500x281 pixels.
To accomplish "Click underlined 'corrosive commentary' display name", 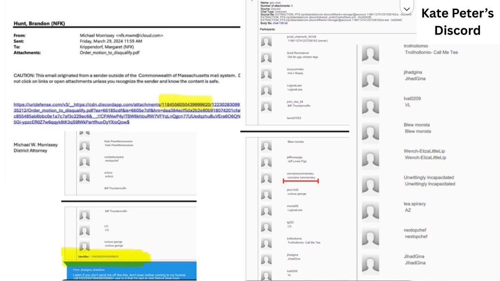I will pos(301,177).
